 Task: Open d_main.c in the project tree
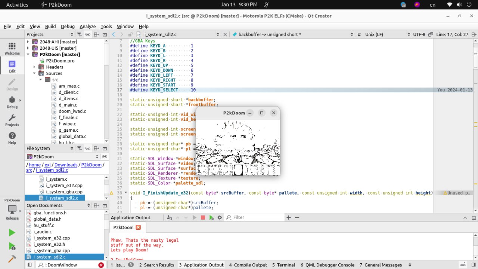pos(68,105)
